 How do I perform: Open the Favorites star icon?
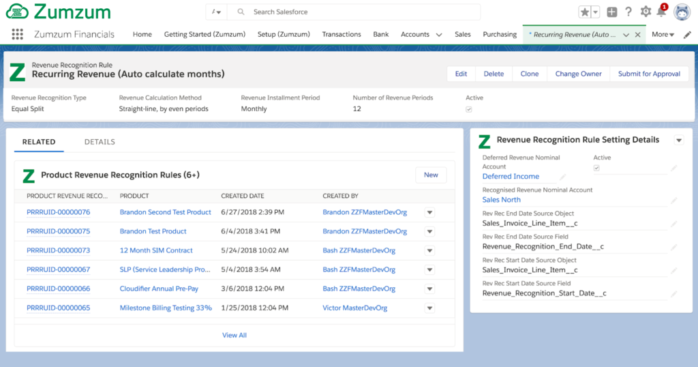(584, 12)
